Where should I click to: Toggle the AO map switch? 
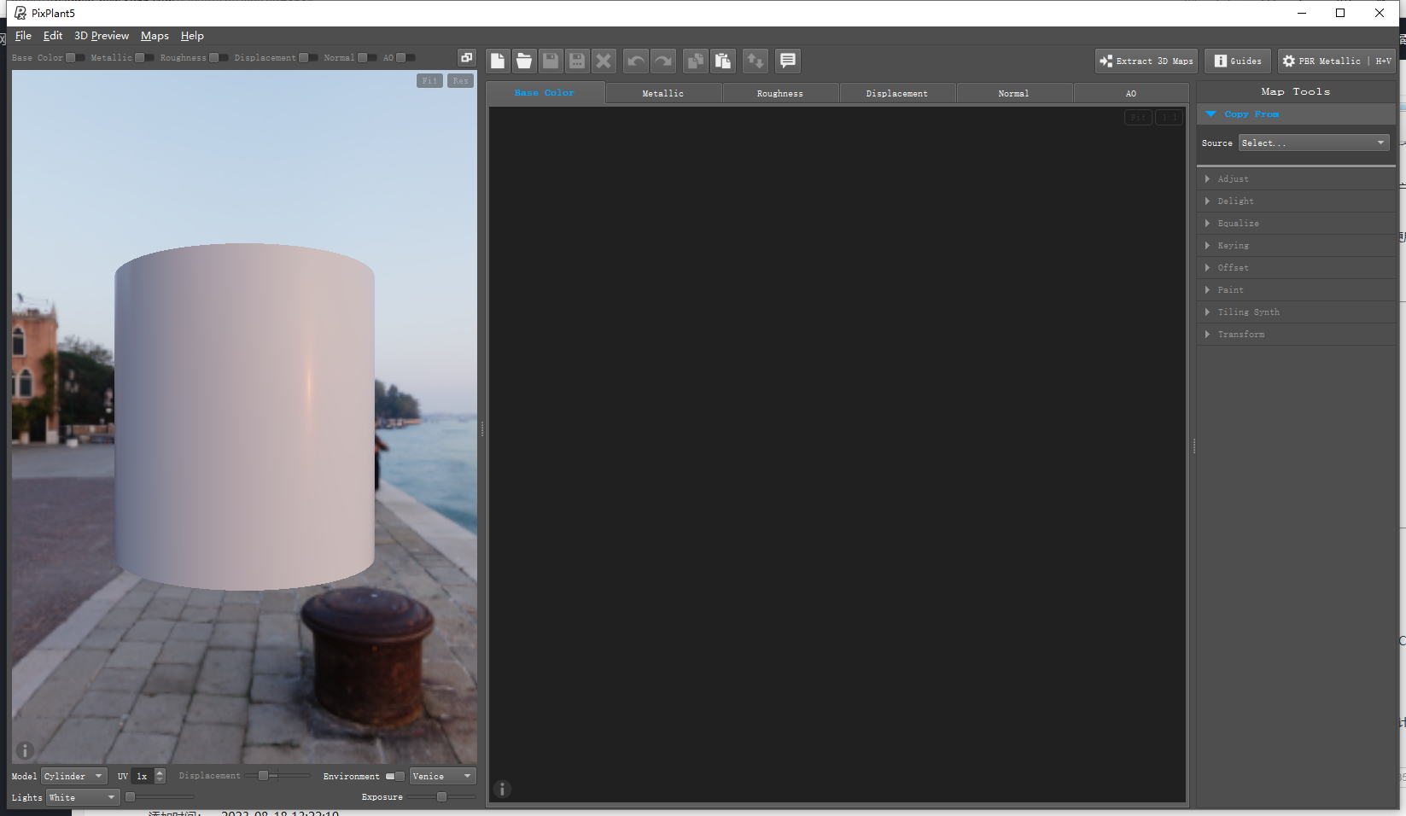(x=405, y=57)
